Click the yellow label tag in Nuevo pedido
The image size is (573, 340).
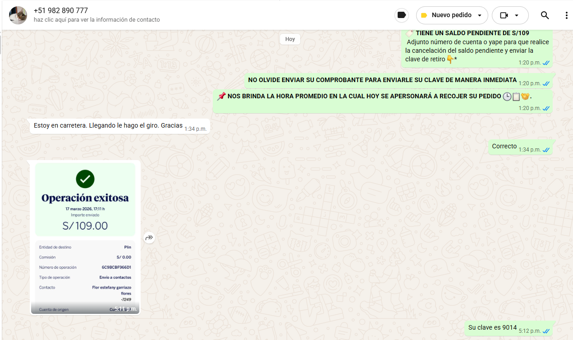[424, 15]
